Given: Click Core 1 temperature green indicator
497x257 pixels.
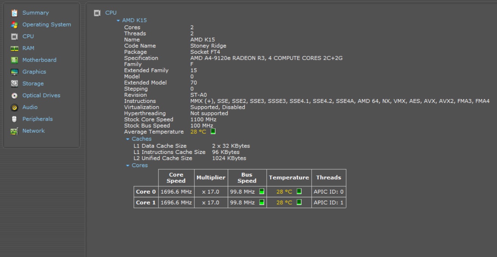Looking at the screenshot, I should (x=299, y=202).
